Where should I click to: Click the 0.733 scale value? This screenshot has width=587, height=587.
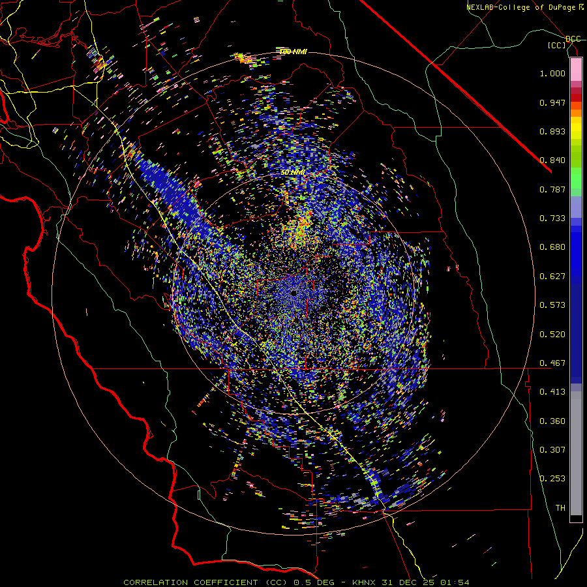(x=552, y=218)
